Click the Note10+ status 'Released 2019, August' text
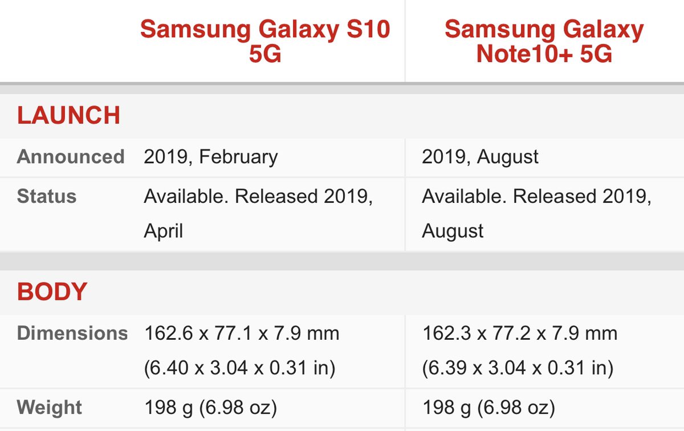 (537, 214)
